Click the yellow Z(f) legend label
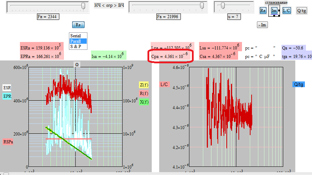Screen dimensions: 312x175 (144, 85)
